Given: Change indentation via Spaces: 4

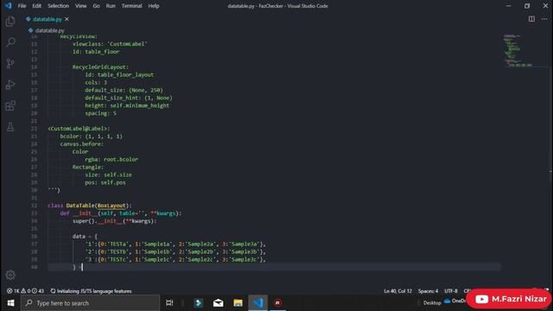Looking at the screenshot, I should pos(428,291).
